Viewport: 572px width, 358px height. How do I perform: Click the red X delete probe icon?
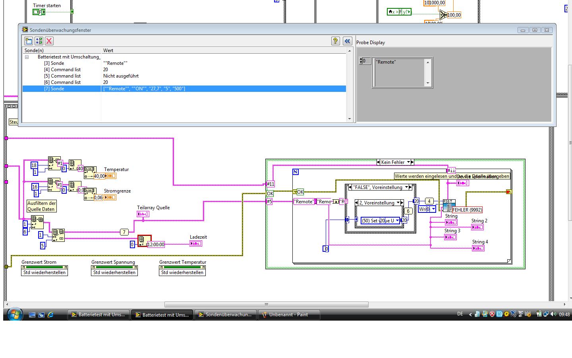coord(49,41)
